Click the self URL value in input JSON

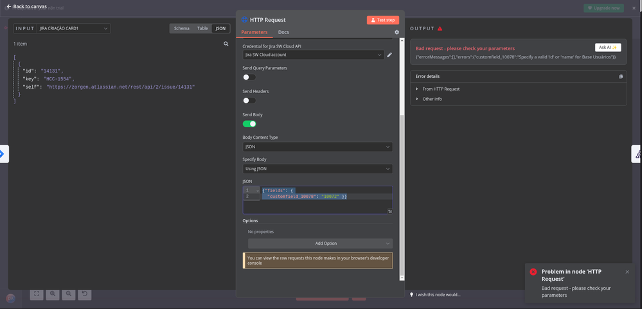tap(120, 87)
